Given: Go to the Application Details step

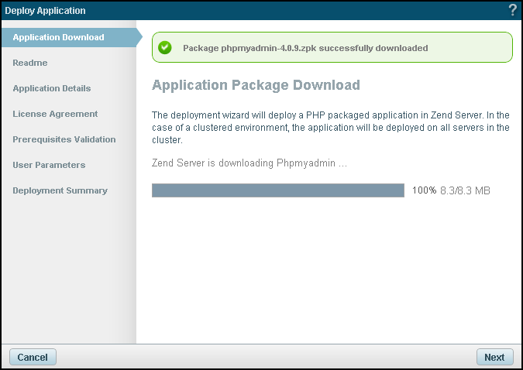Looking at the screenshot, I should 52,88.
